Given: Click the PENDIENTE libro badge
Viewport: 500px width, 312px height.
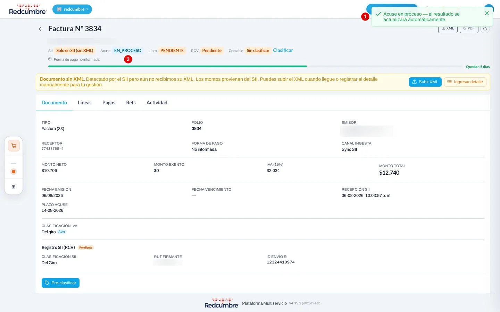Looking at the screenshot, I should coord(172,51).
